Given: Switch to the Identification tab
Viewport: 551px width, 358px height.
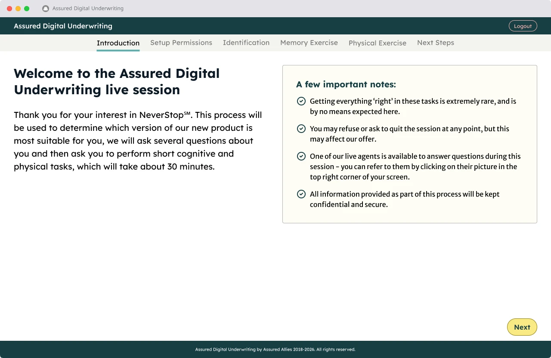Looking at the screenshot, I should coord(246,43).
